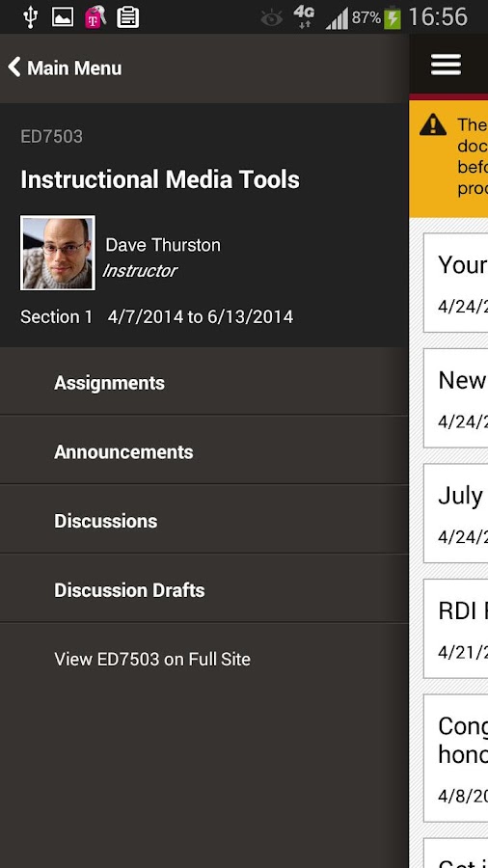Image resolution: width=488 pixels, height=868 pixels.
Task: Tap the battery icon in status bar
Action: (x=393, y=17)
